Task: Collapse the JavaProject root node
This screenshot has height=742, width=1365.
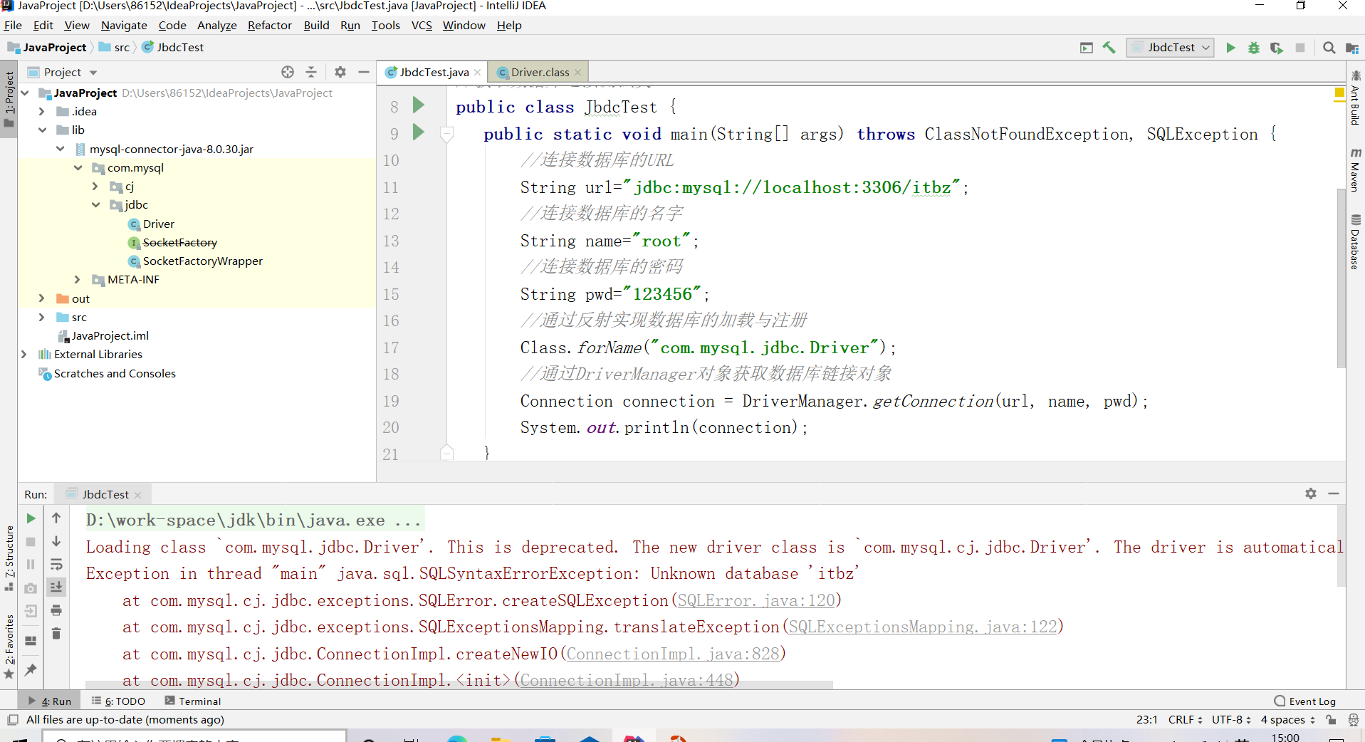Action: coord(25,93)
